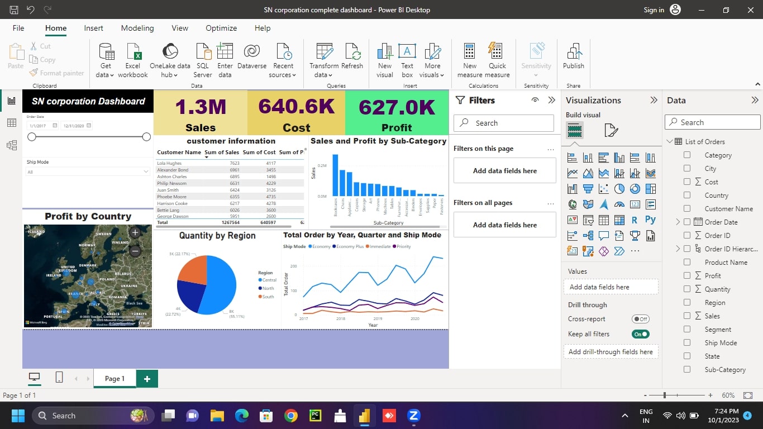Switch to Table view in left sidebar
The height and width of the screenshot is (429, 763).
pos(12,123)
